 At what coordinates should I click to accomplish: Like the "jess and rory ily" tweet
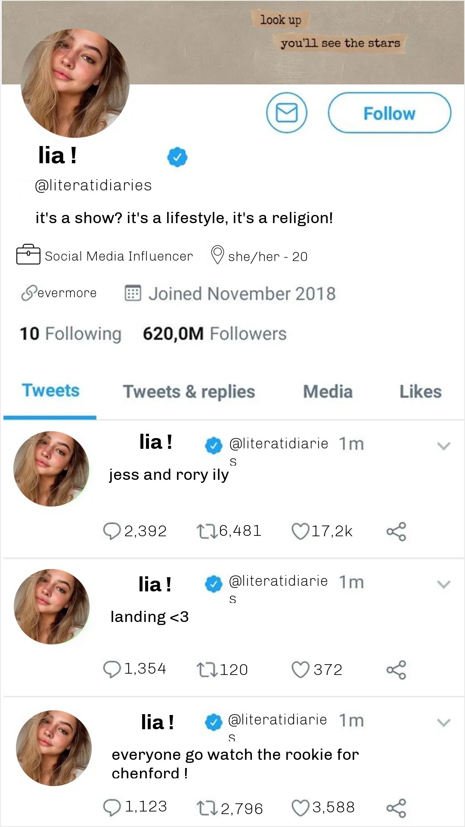point(301,531)
